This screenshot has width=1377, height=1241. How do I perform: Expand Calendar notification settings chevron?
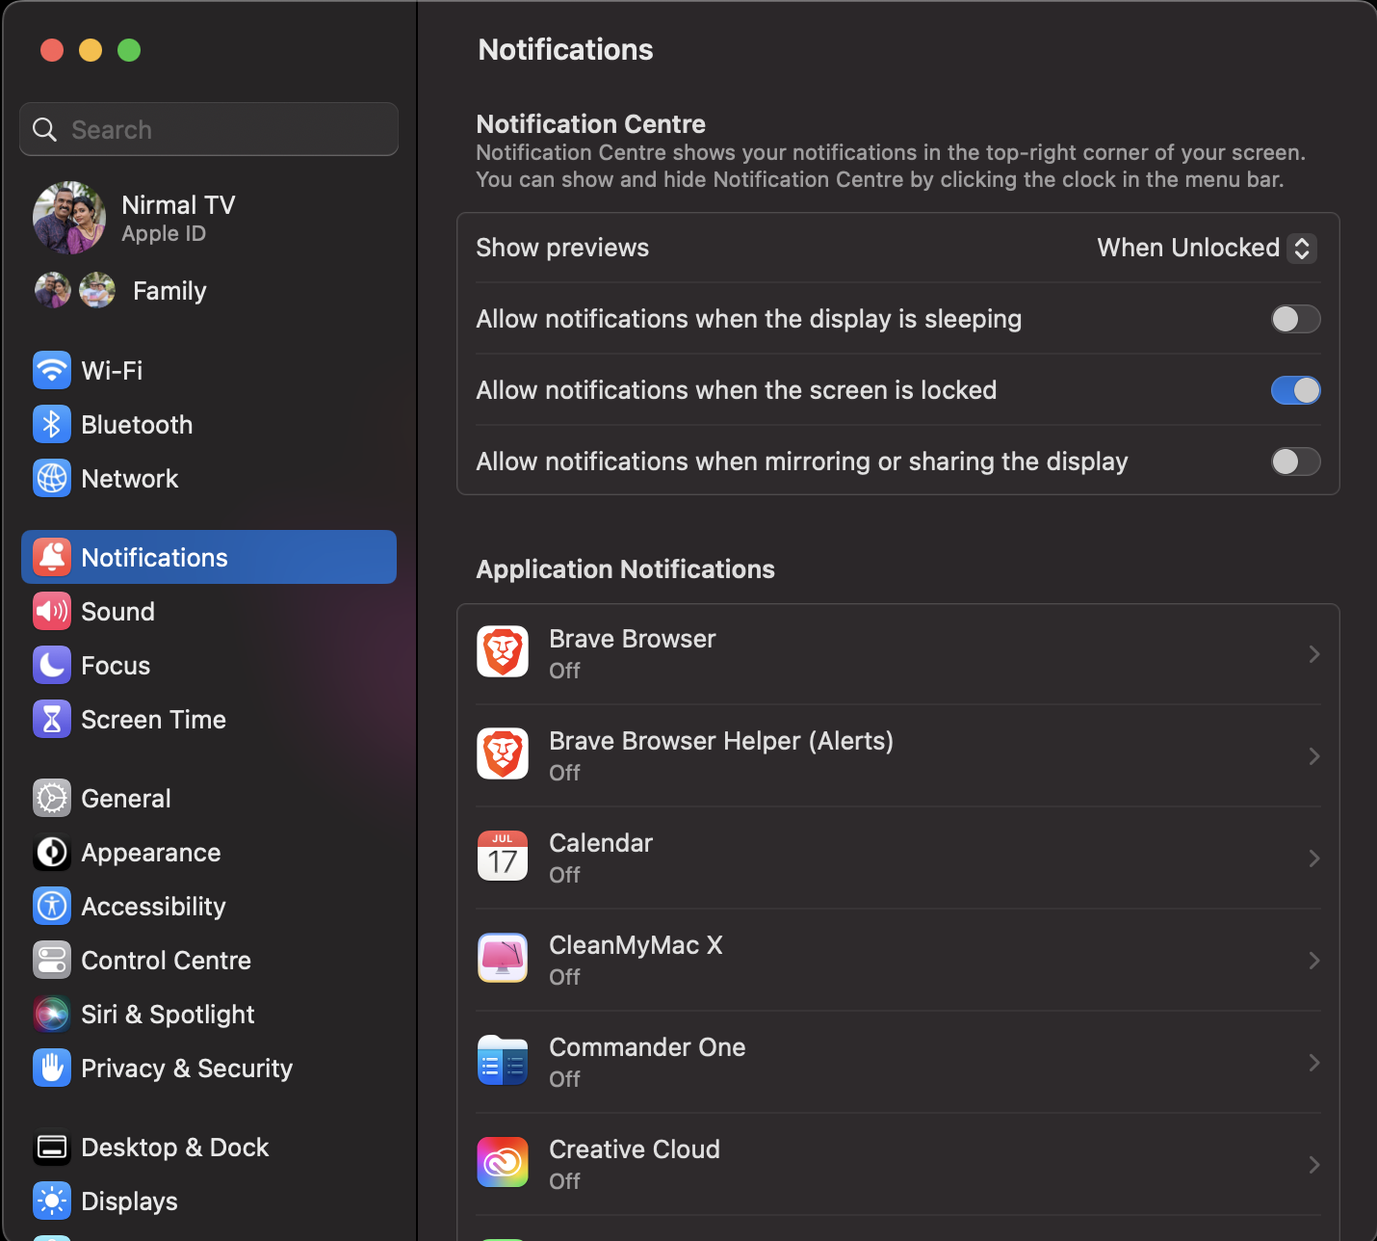click(x=1314, y=858)
